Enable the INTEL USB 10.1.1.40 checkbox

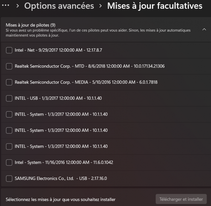pyautogui.click(x=9, y=98)
